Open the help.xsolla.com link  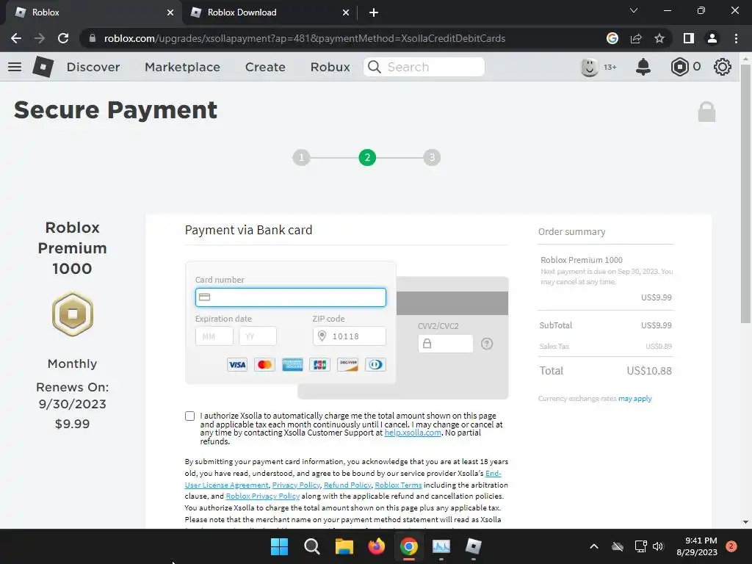(413, 433)
